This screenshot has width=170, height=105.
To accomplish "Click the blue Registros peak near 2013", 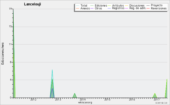I will point(52,89).
